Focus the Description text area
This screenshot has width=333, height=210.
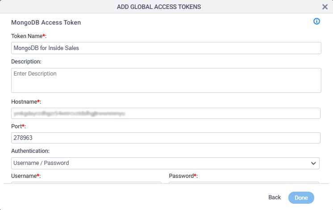tap(166, 80)
